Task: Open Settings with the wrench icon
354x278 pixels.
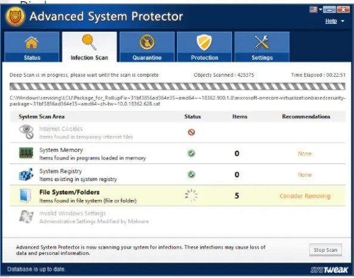Action: point(262,46)
